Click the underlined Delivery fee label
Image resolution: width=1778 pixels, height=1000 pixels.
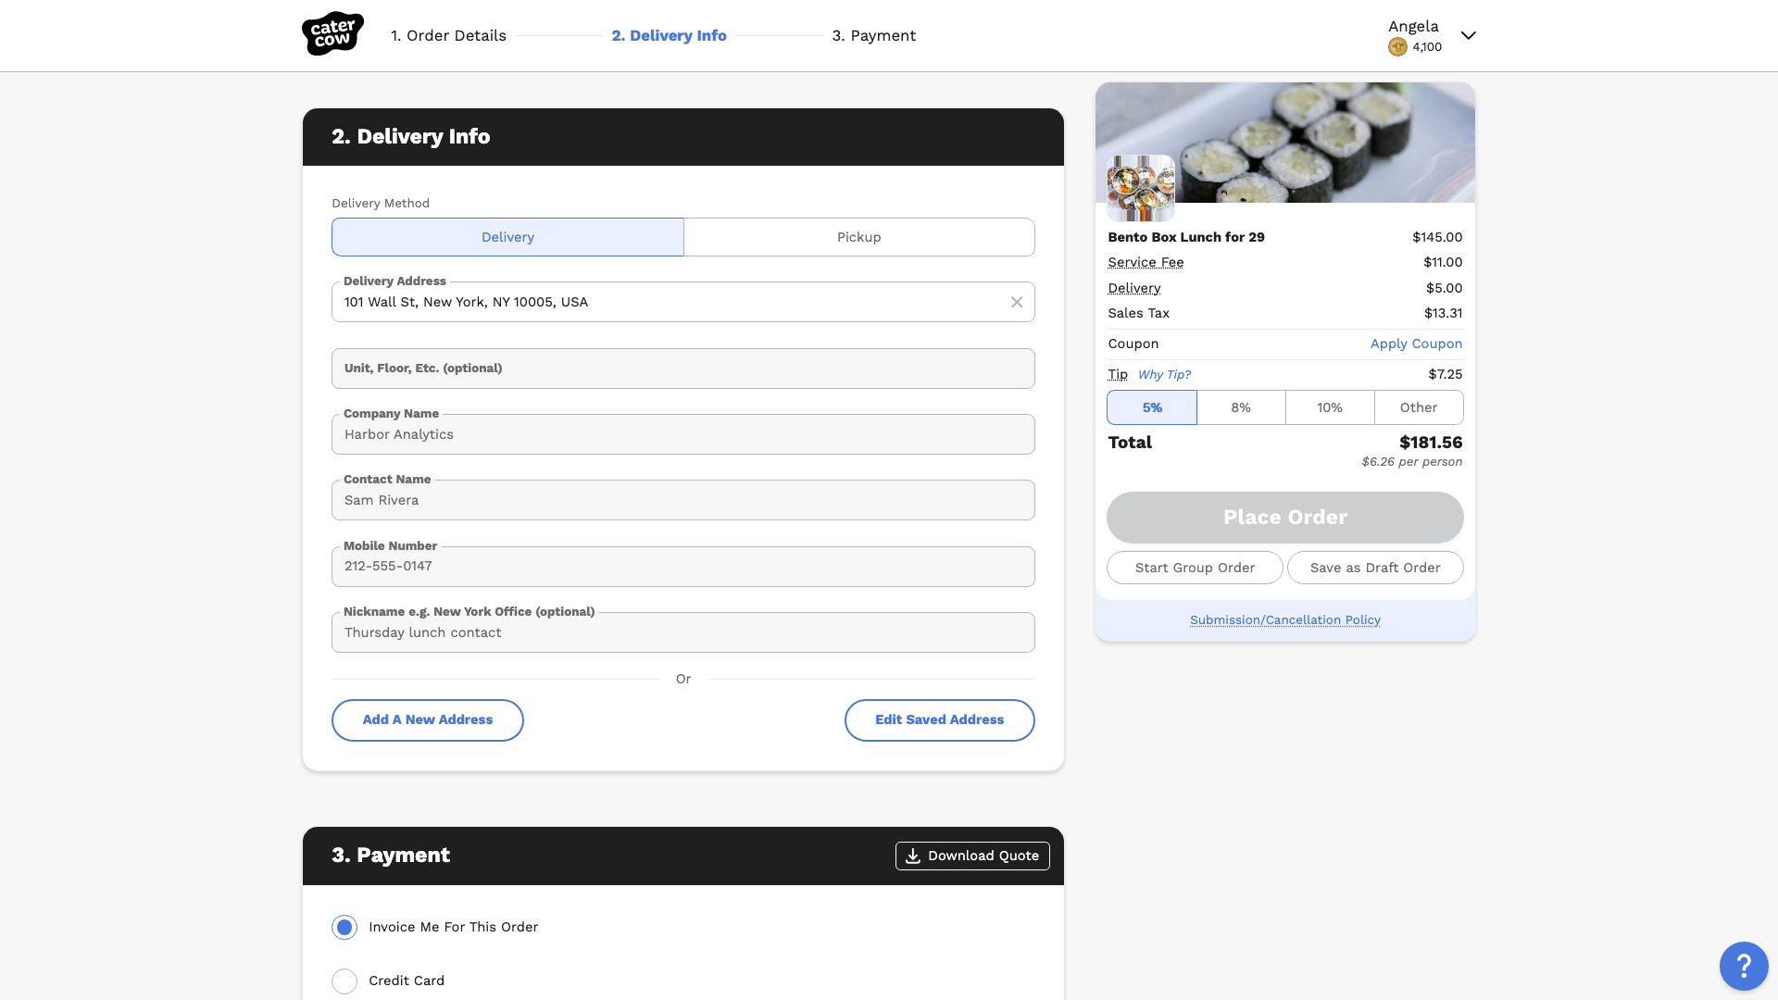1133,288
